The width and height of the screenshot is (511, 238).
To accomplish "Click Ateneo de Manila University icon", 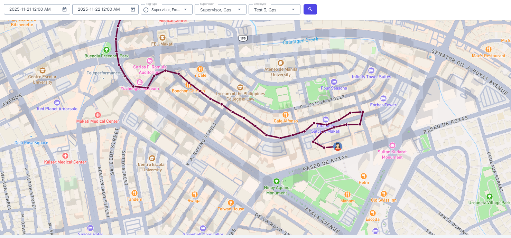I will [280, 63].
